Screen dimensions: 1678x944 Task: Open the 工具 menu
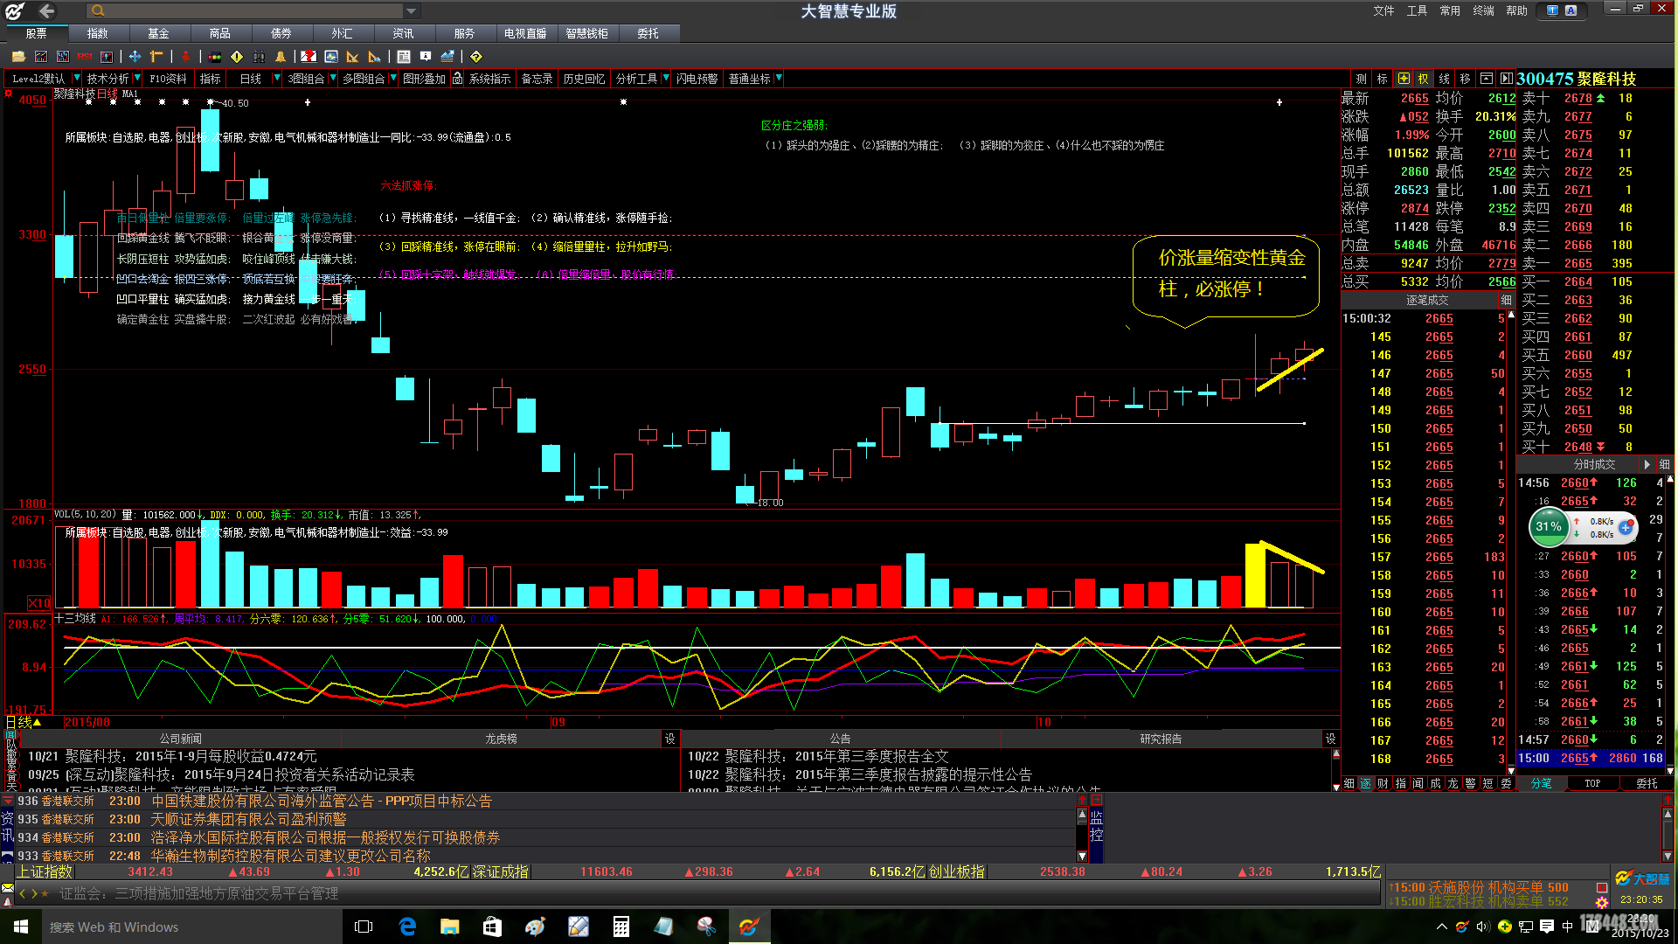click(1417, 11)
